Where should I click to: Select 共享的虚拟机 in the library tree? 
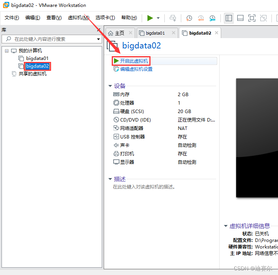tap(33, 74)
